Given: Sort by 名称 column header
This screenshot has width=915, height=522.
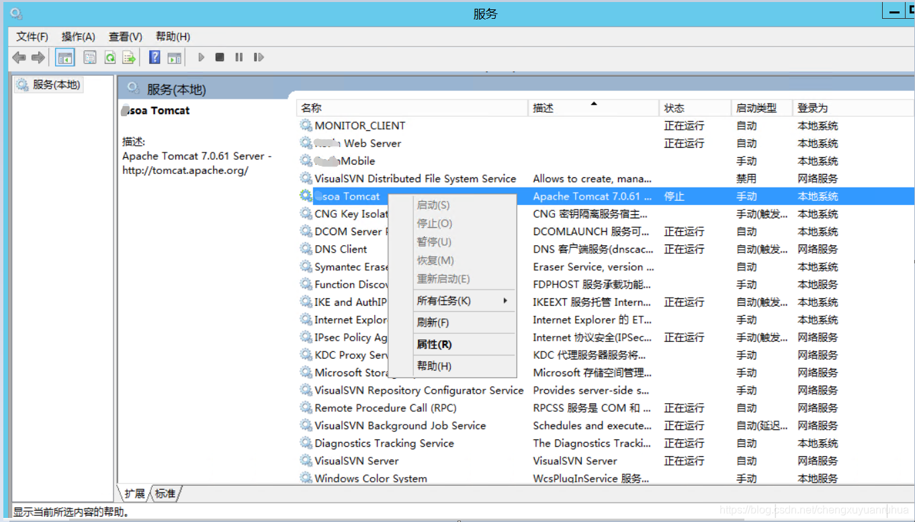Looking at the screenshot, I should 412,108.
